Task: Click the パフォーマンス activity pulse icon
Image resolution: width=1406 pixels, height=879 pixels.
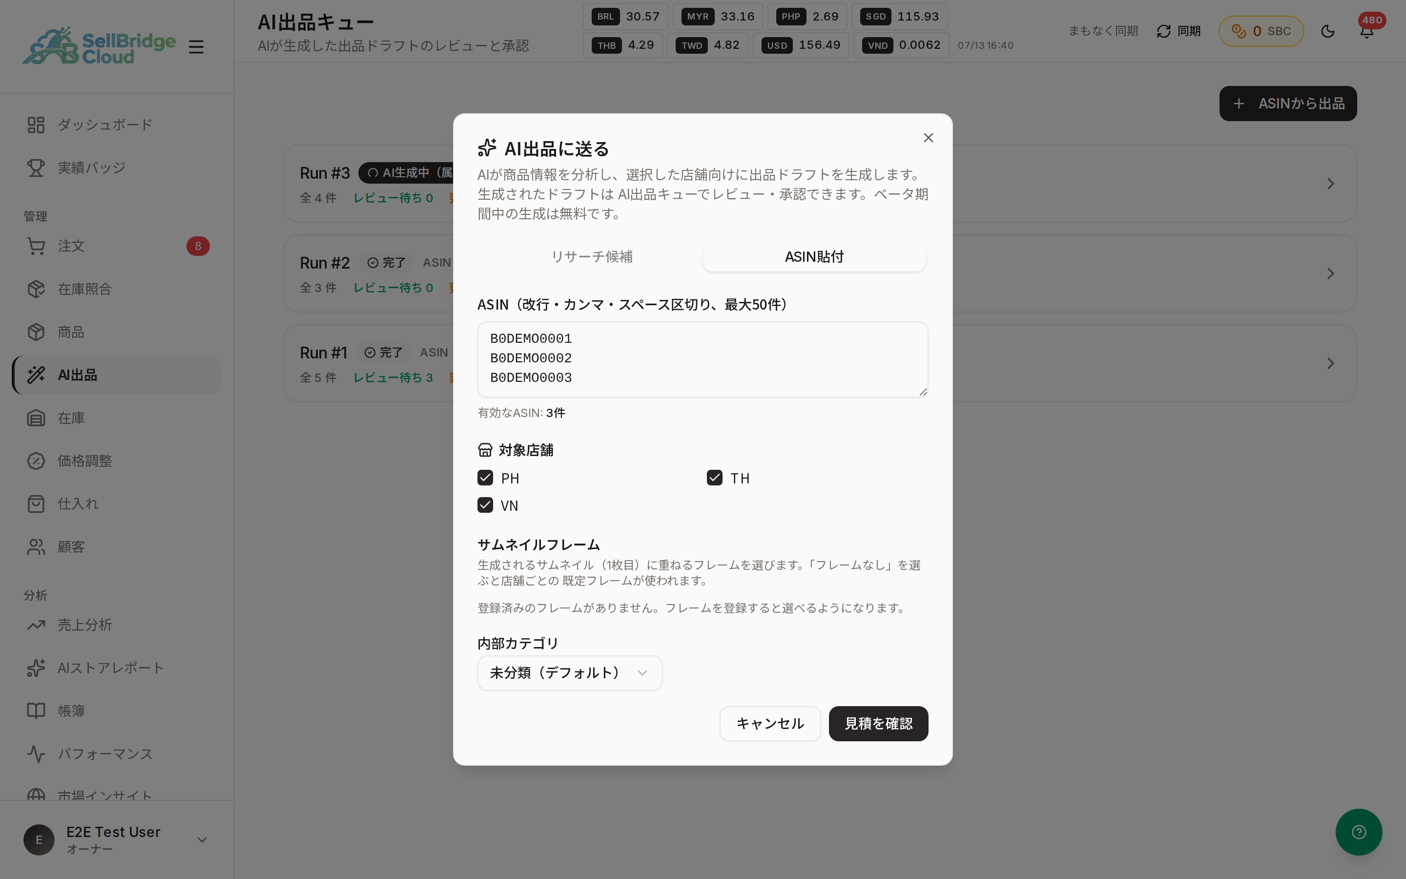Action: click(x=36, y=754)
